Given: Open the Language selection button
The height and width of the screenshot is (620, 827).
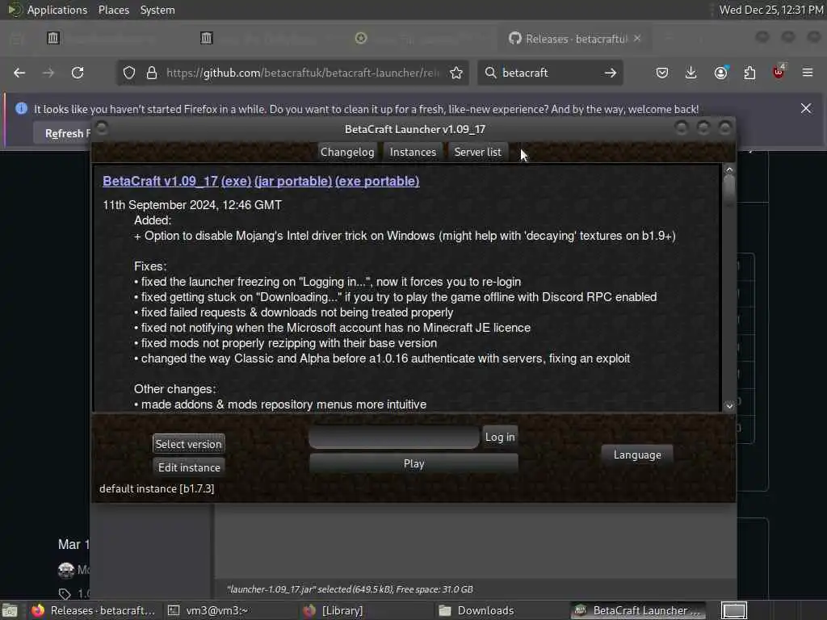Looking at the screenshot, I should coord(637,455).
